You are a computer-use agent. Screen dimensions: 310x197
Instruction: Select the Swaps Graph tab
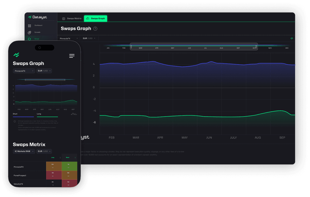point(96,18)
